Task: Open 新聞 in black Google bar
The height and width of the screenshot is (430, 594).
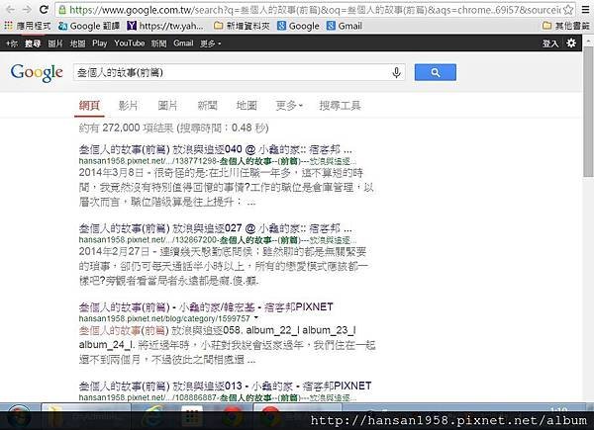Action: pos(159,43)
